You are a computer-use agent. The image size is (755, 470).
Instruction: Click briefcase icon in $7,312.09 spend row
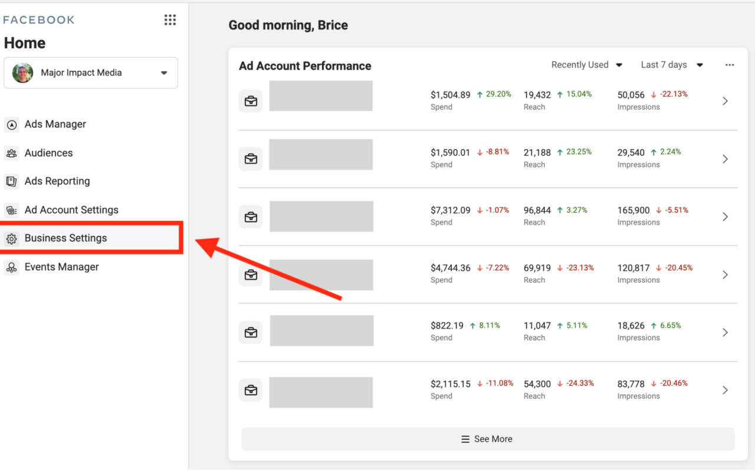pos(251,216)
